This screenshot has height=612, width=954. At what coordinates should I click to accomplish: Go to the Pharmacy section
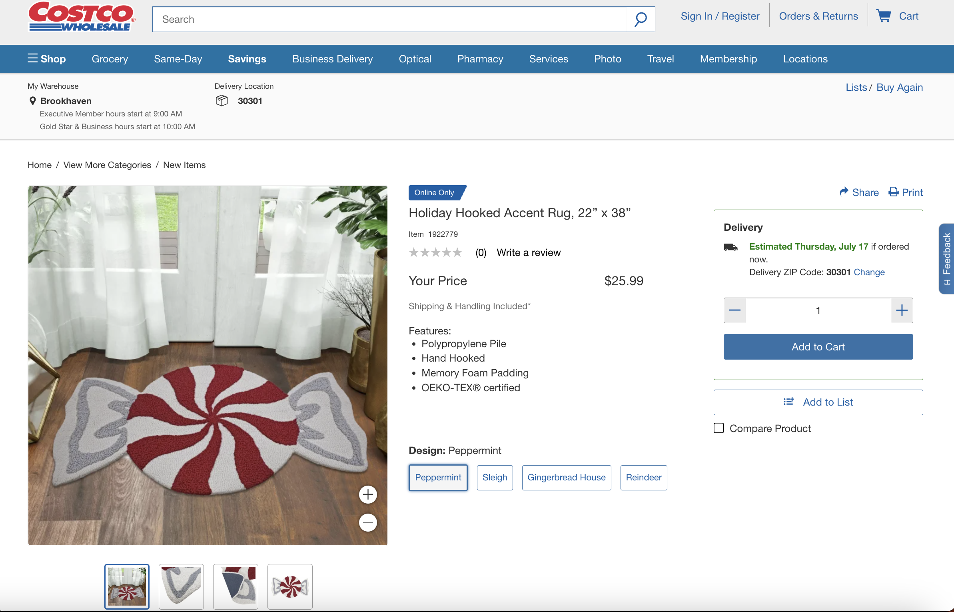[x=480, y=59]
